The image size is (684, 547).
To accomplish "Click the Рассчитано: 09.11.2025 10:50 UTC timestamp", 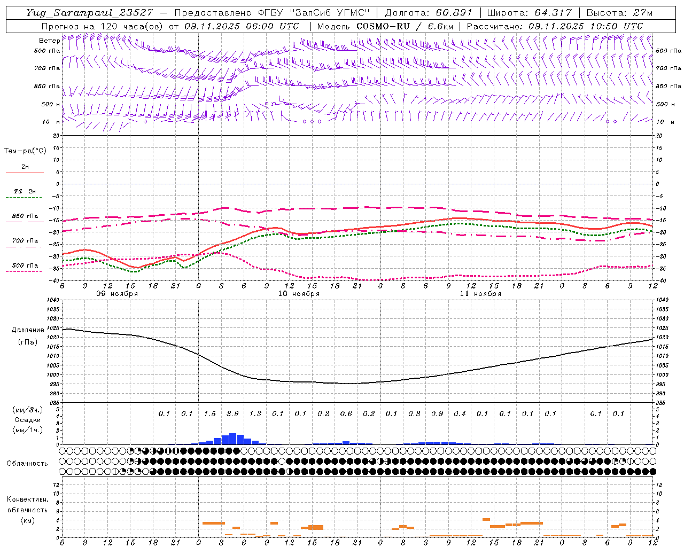I will pyautogui.click(x=555, y=26).
